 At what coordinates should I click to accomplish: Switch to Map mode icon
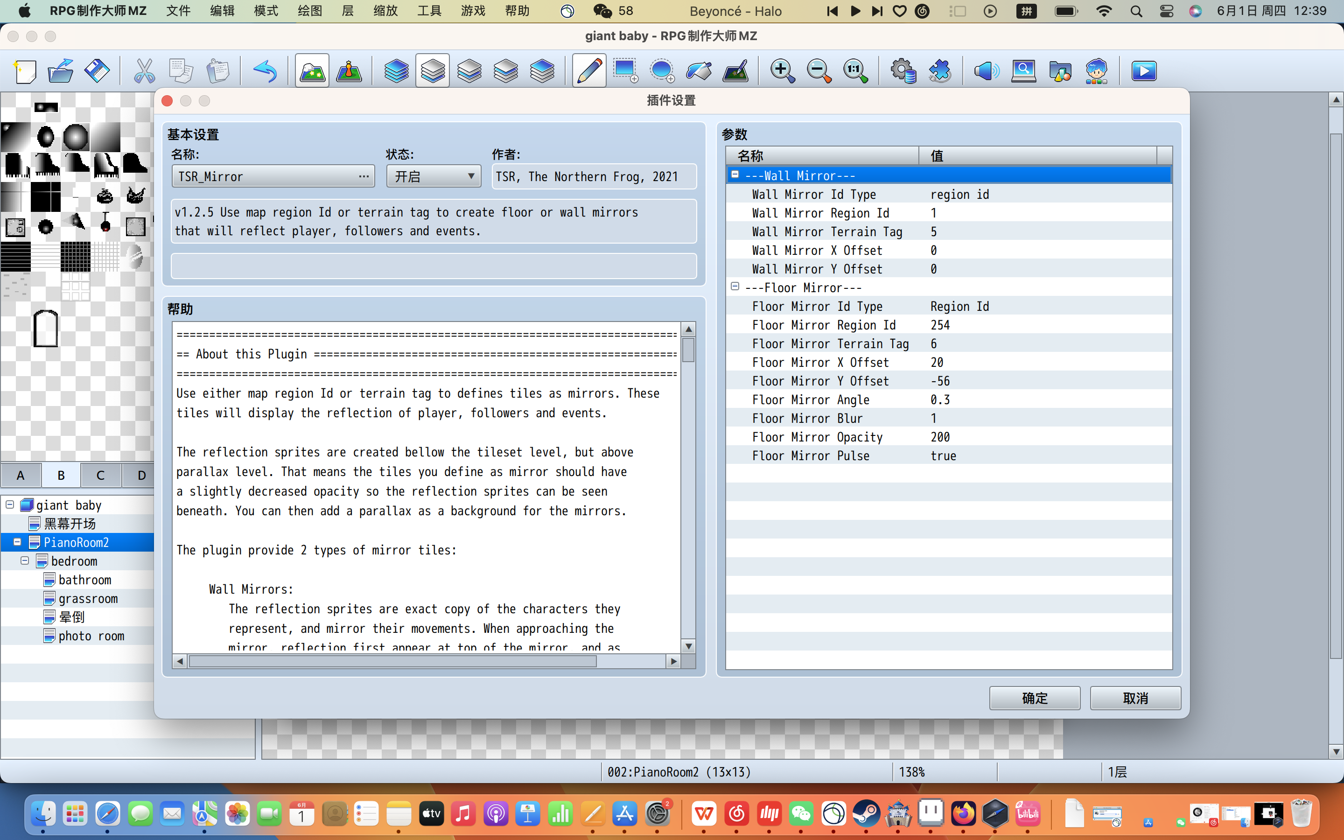(x=312, y=71)
